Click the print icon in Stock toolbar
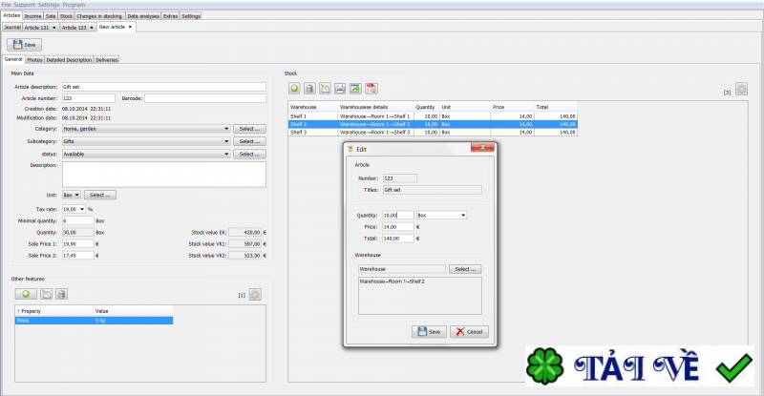 pyautogui.click(x=340, y=89)
